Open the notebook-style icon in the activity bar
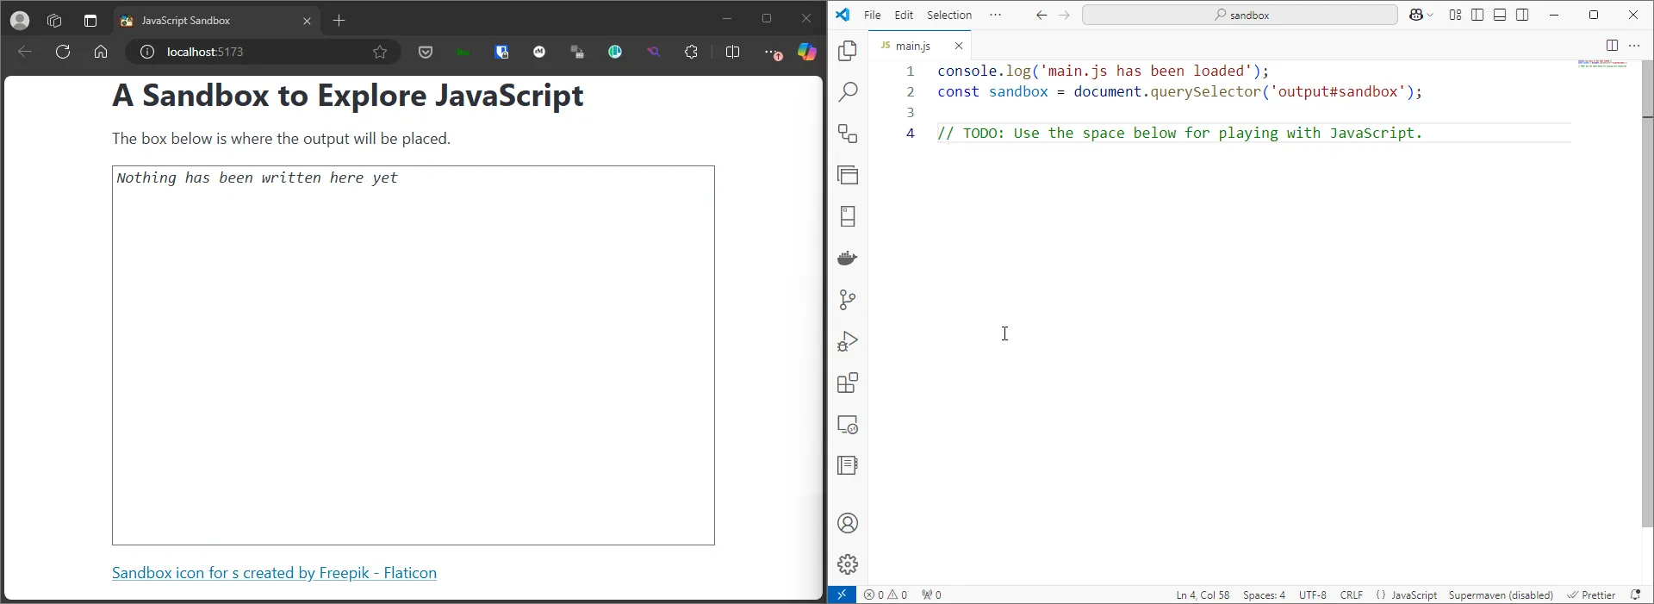The width and height of the screenshot is (1654, 604). pos(848,465)
